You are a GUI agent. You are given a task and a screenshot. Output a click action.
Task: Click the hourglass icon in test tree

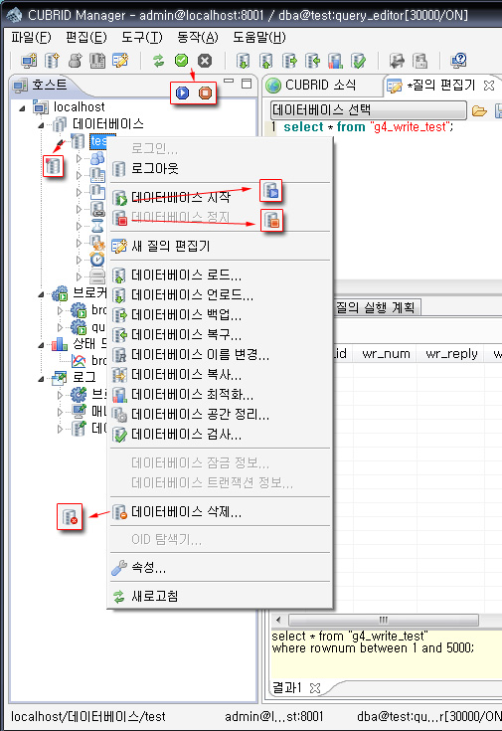coord(97,226)
